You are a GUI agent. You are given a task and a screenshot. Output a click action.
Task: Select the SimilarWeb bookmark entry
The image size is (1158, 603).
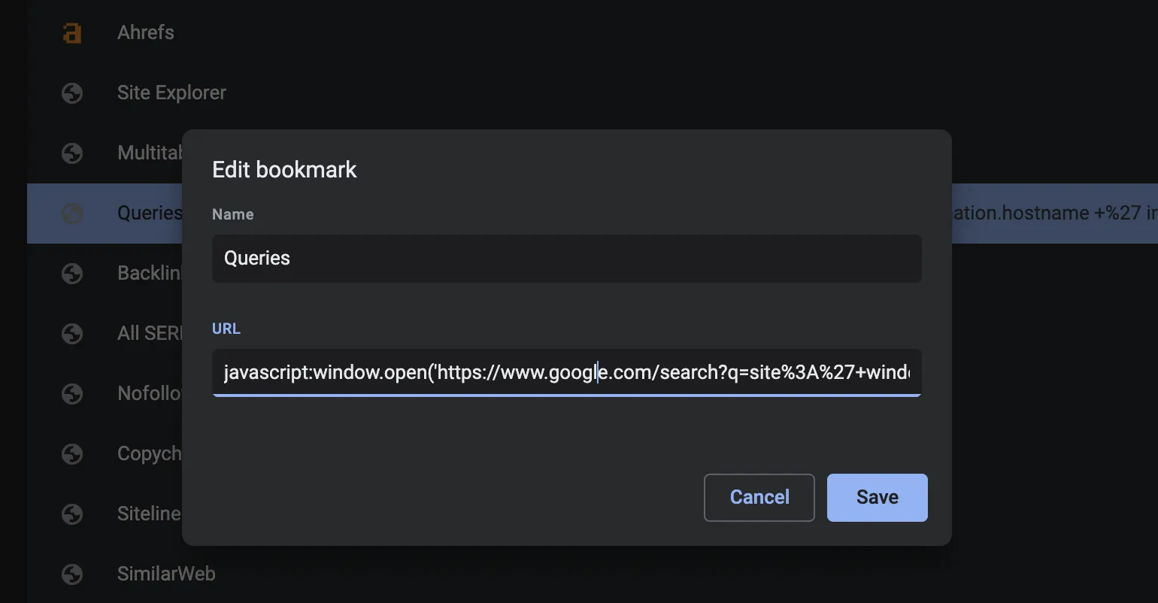click(166, 574)
